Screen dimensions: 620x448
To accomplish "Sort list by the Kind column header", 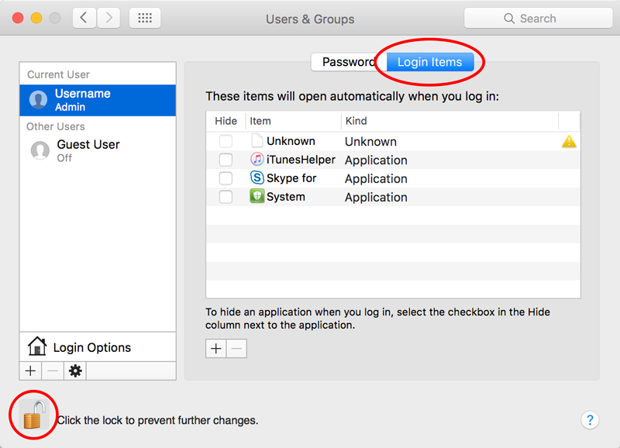I will click(449, 121).
